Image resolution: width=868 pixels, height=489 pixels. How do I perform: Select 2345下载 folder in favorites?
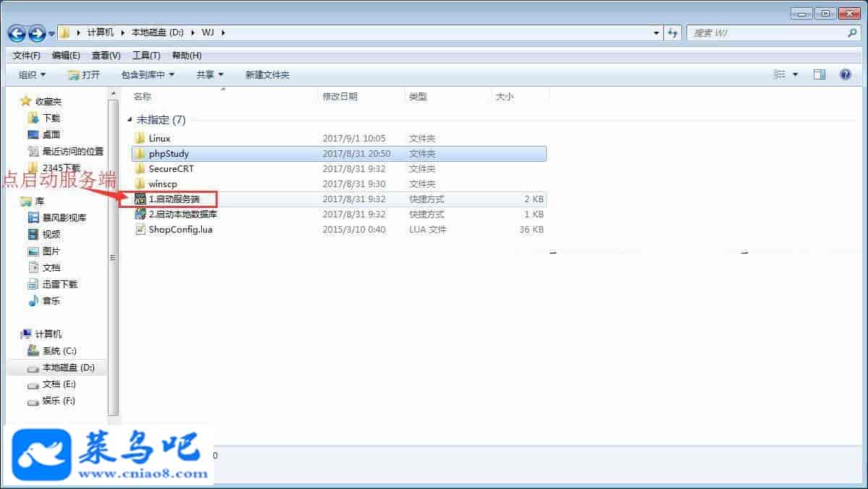tap(54, 168)
